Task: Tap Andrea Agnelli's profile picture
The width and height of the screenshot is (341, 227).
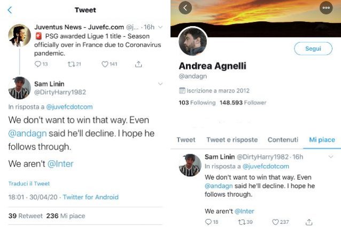Action: coord(192,42)
